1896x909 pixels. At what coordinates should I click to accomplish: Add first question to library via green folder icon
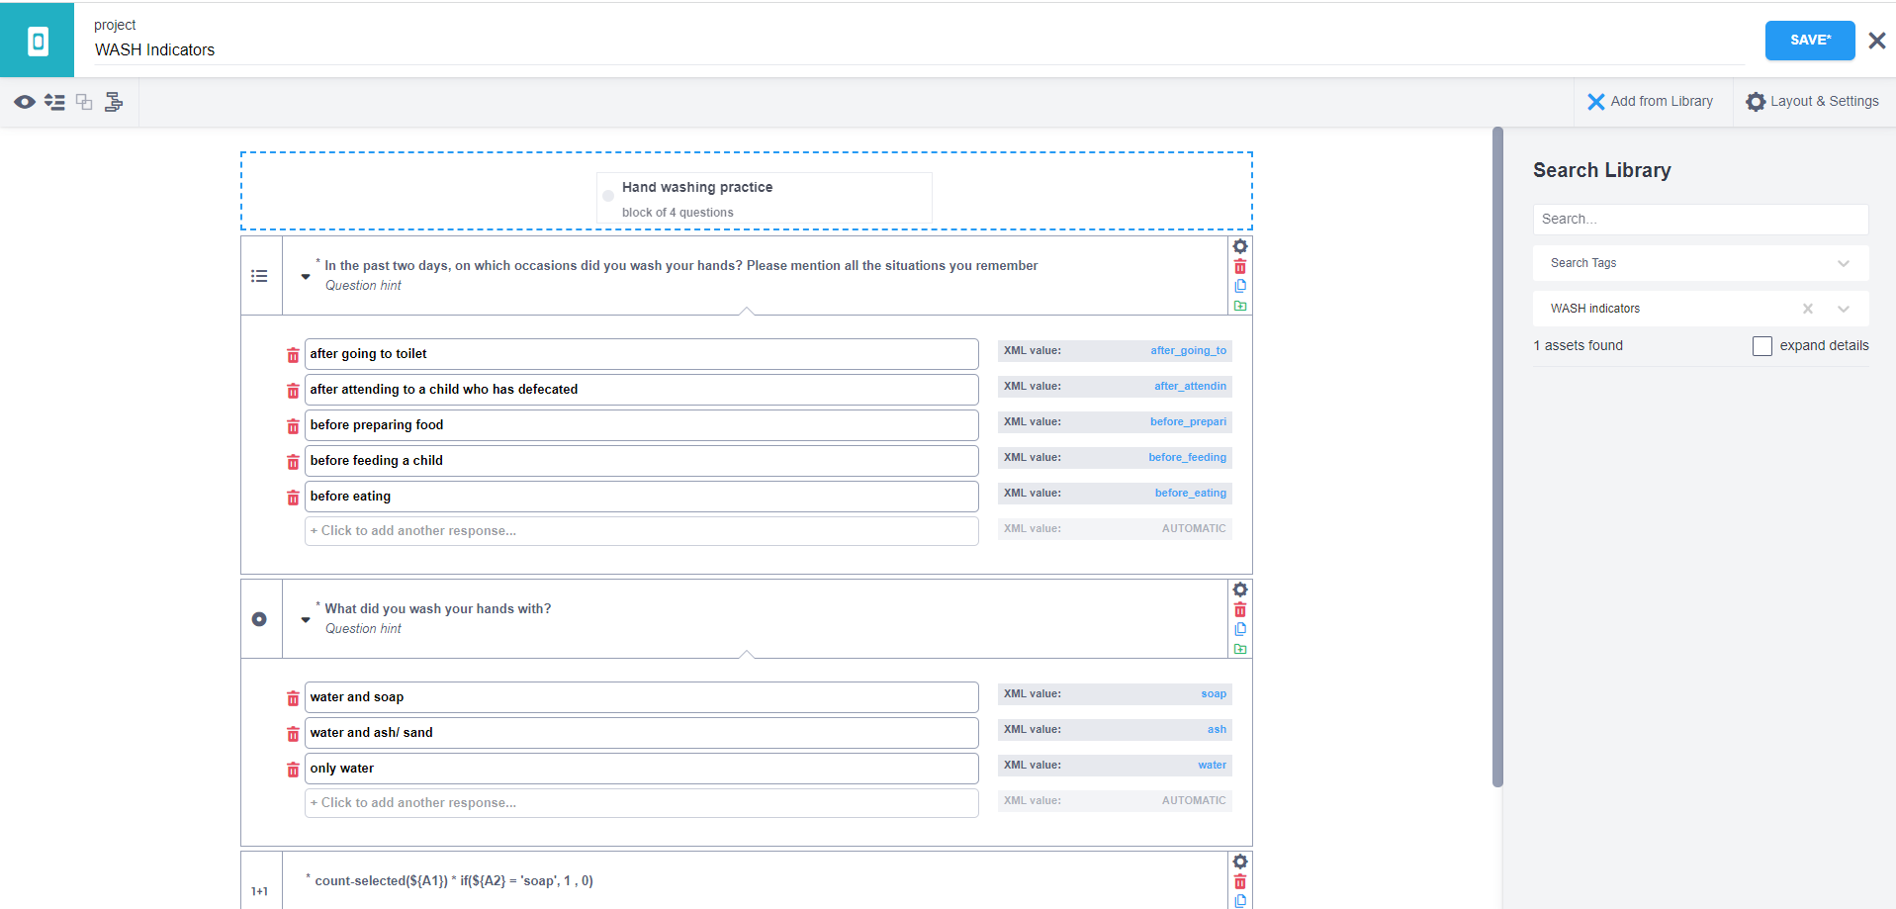1240,306
